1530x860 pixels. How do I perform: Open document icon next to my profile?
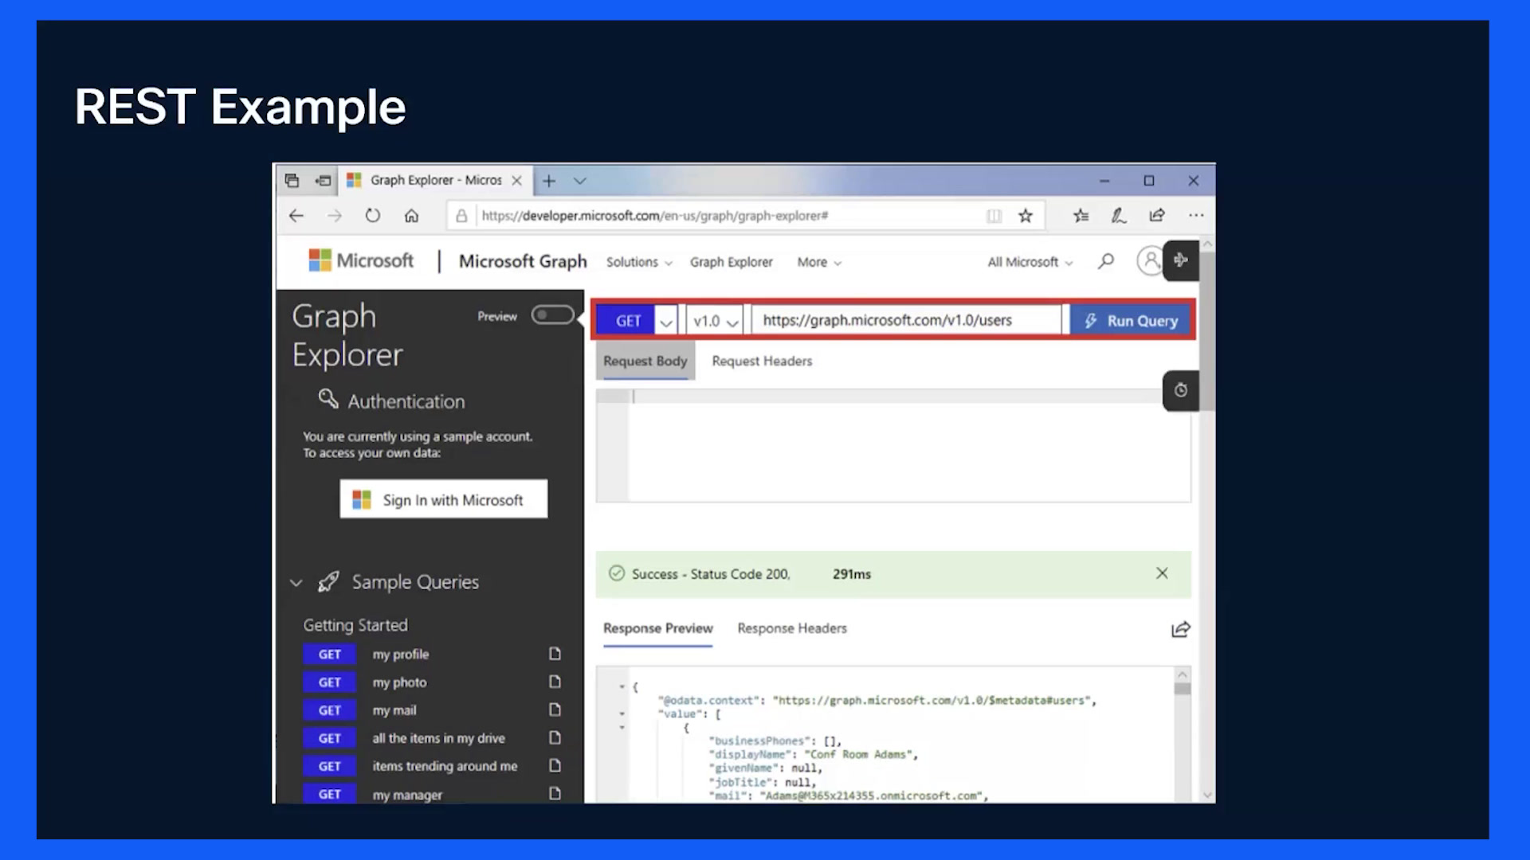[x=555, y=654]
